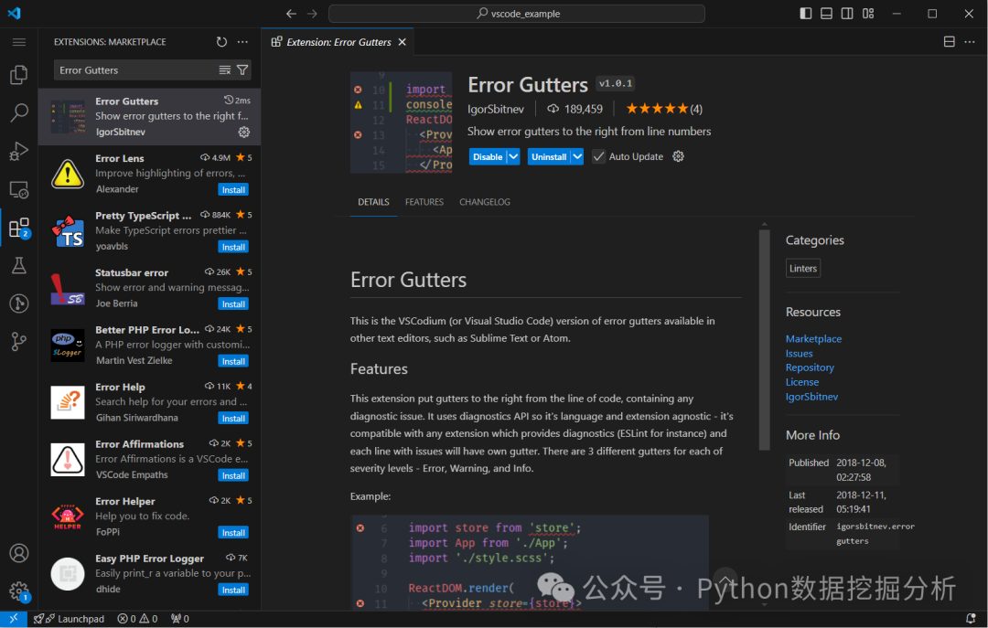The height and width of the screenshot is (628, 988).
Task: Install the Error Lens extension
Action: tap(233, 189)
